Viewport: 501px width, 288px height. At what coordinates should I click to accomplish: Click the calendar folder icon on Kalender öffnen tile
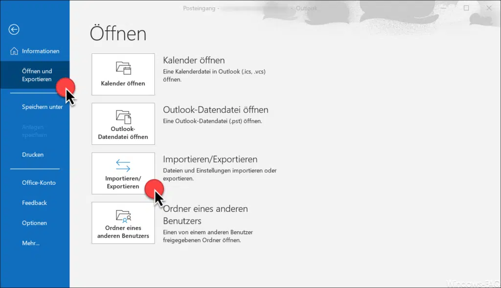[123, 66]
